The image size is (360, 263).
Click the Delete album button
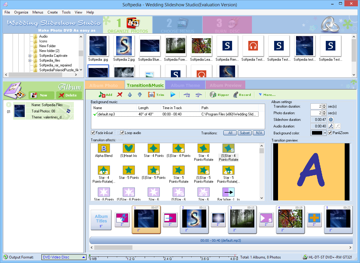[x=69, y=95]
